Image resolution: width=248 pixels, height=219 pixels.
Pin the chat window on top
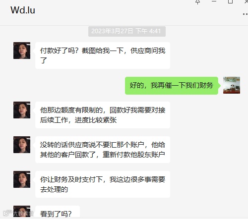[x=197, y=1]
